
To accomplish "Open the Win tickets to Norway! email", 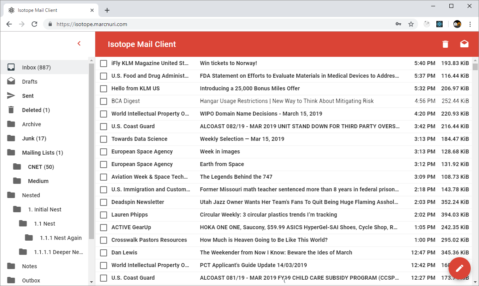I will pyautogui.click(x=228, y=63).
